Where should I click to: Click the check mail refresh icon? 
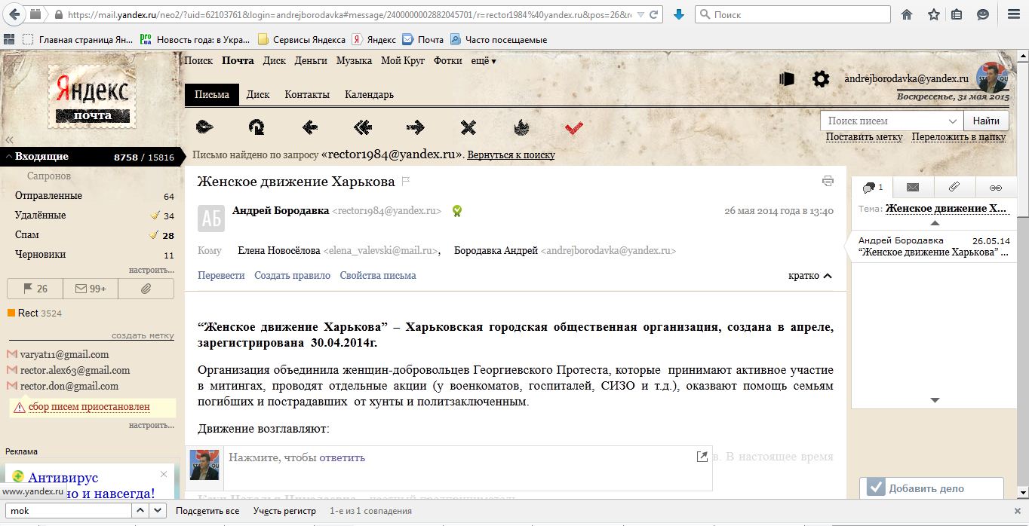tap(256, 127)
